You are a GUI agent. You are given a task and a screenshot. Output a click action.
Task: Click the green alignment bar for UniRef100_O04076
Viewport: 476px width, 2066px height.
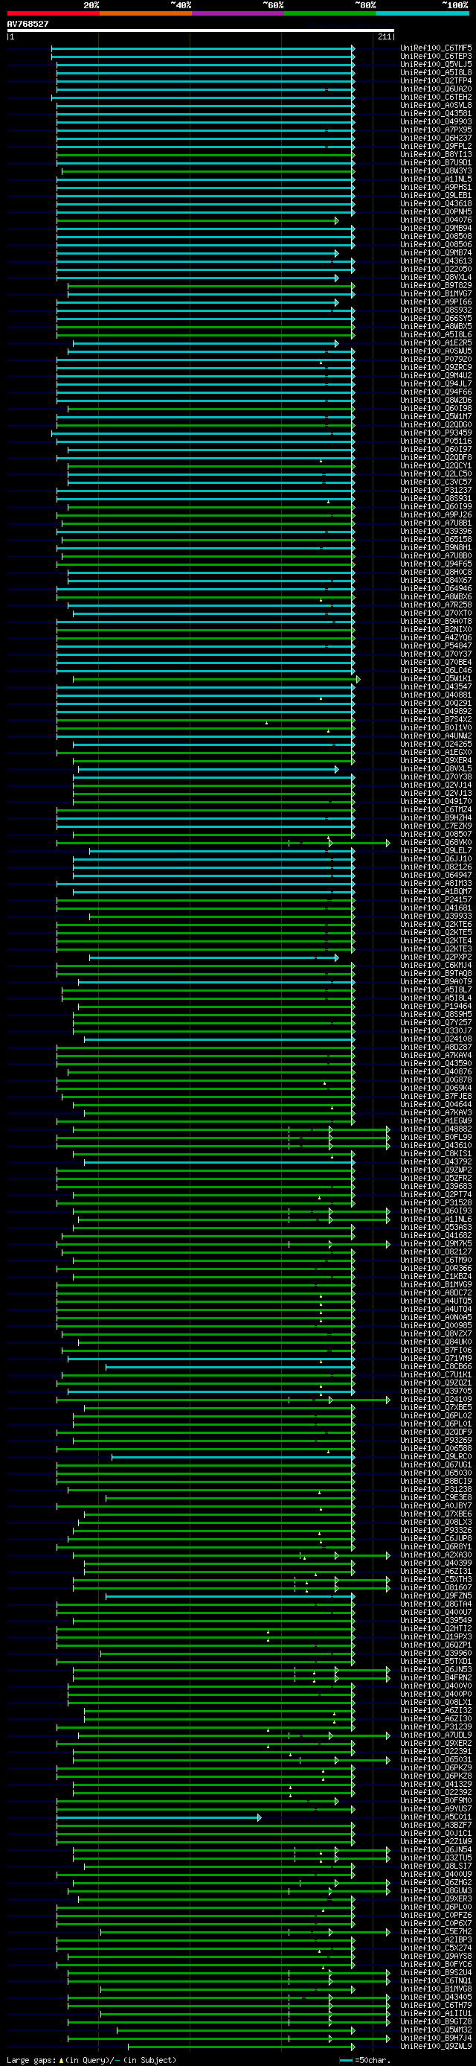tap(197, 220)
